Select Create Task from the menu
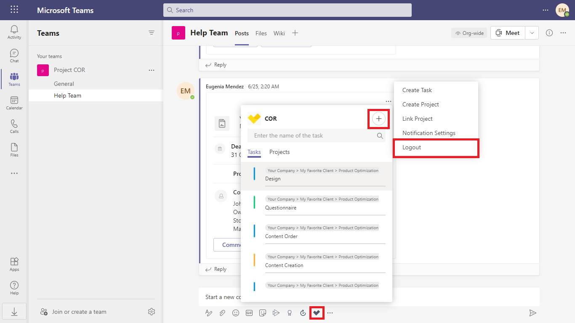Viewport: 575px width, 323px height. coord(436,90)
